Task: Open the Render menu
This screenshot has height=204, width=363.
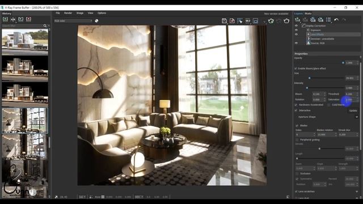Action: [68, 13]
